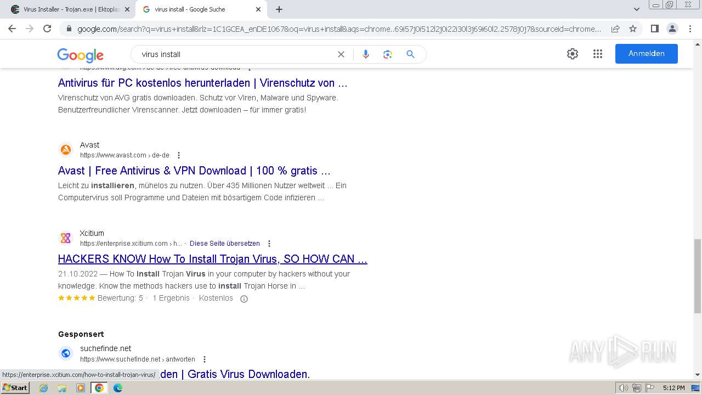Open HACKERS KNOW How To Install Trojan link

(x=213, y=259)
